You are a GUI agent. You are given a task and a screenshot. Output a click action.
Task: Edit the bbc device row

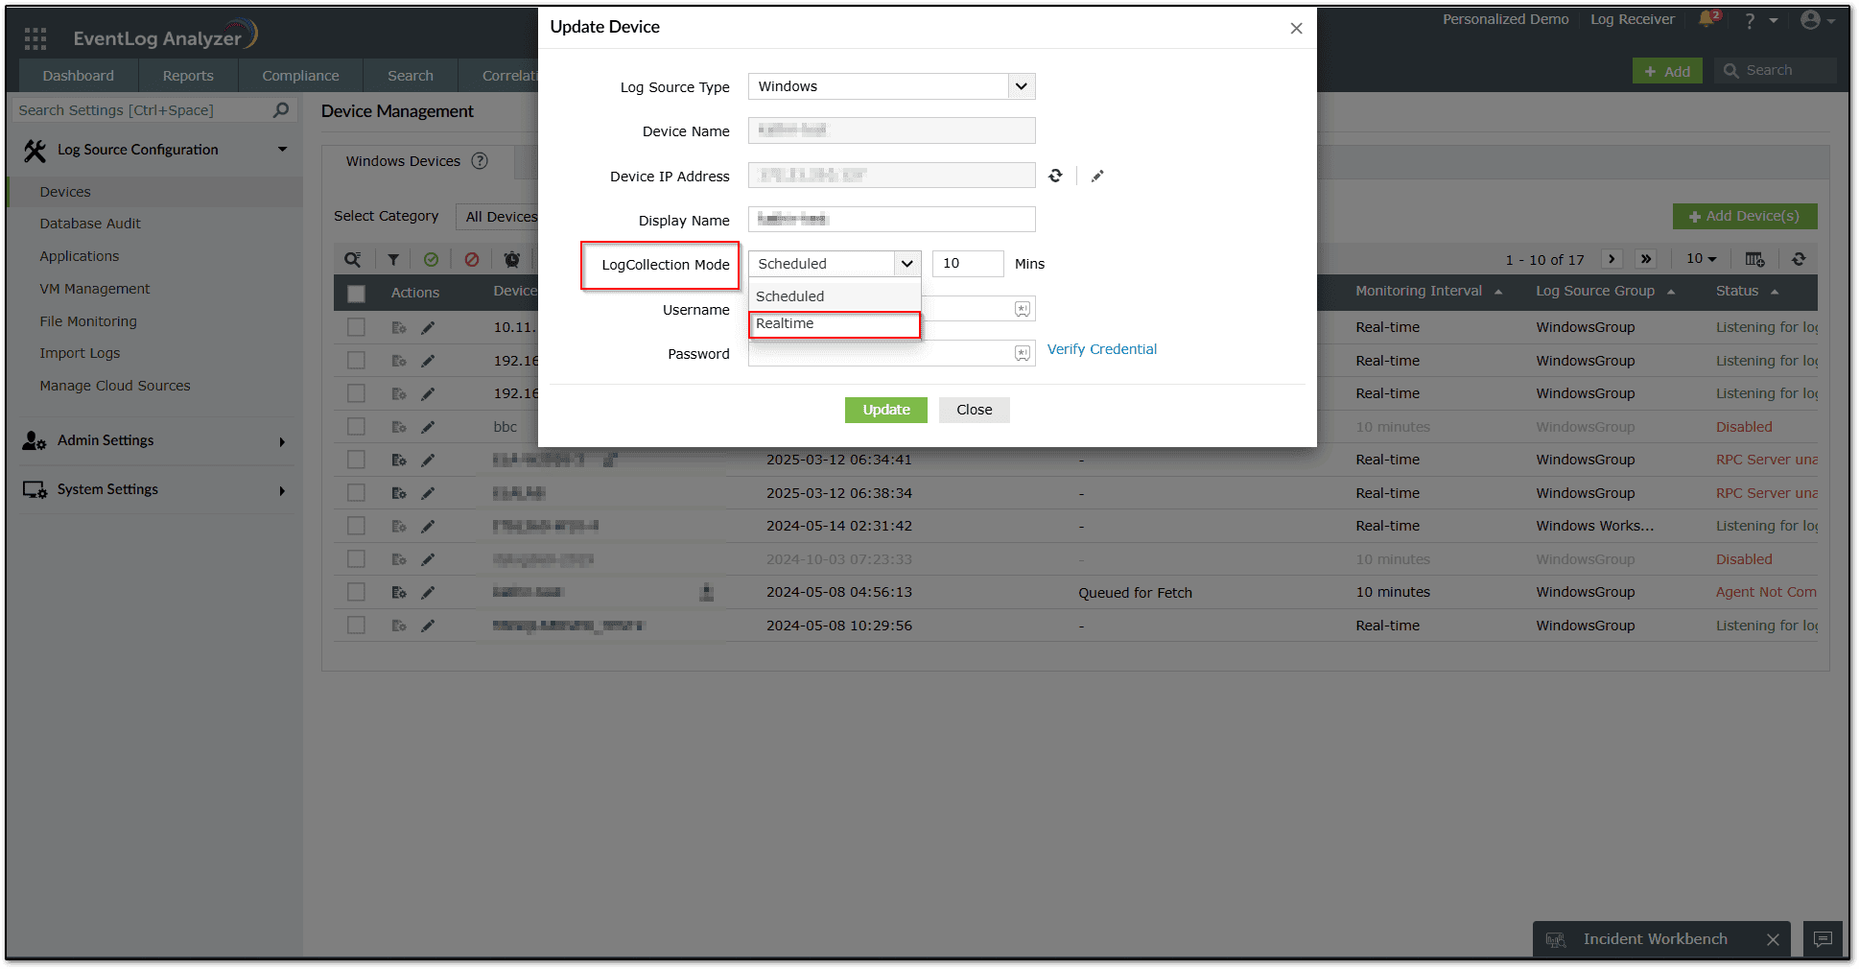click(428, 427)
